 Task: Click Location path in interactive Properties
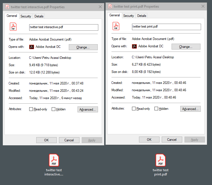pos(50,58)
